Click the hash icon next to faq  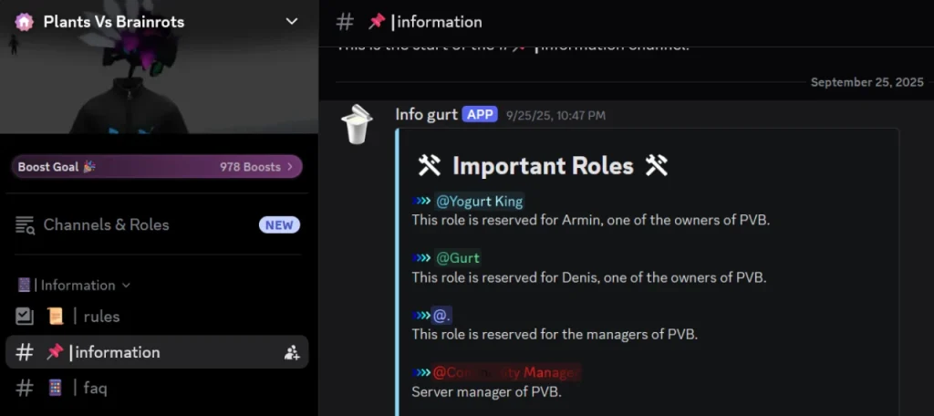click(x=25, y=389)
